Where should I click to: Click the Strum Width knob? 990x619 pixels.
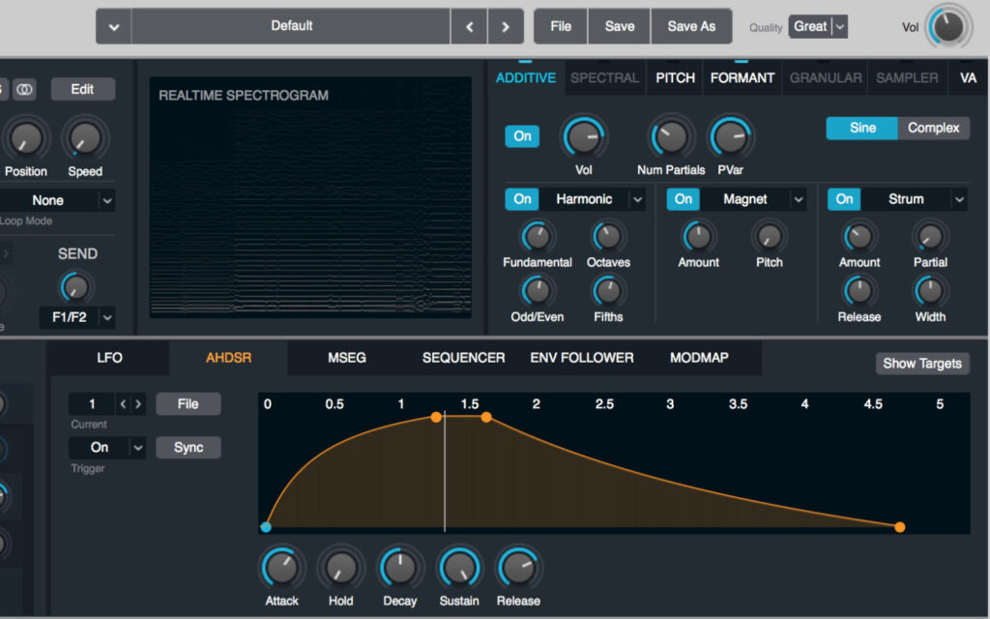coord(930,291)
